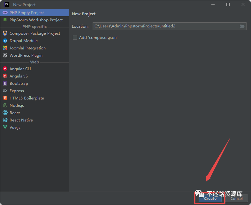Click the Bootstrap B icon
Image resolution: width=251 pixels, height=205 pixels.
[5, 83]
